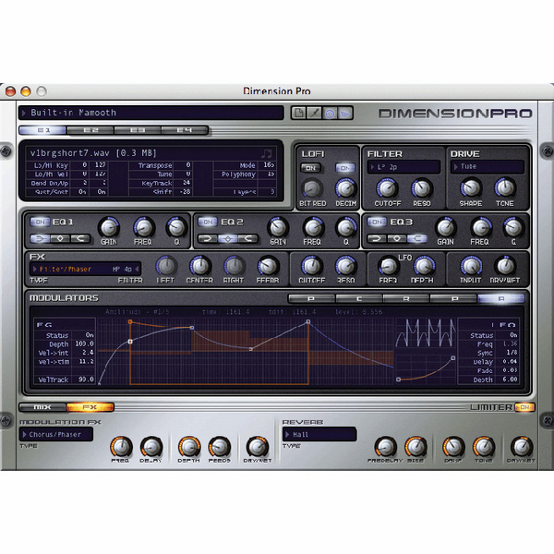Click the Layers value 3
The height and width of the screenshot is (554, 554).
(272, 192)
